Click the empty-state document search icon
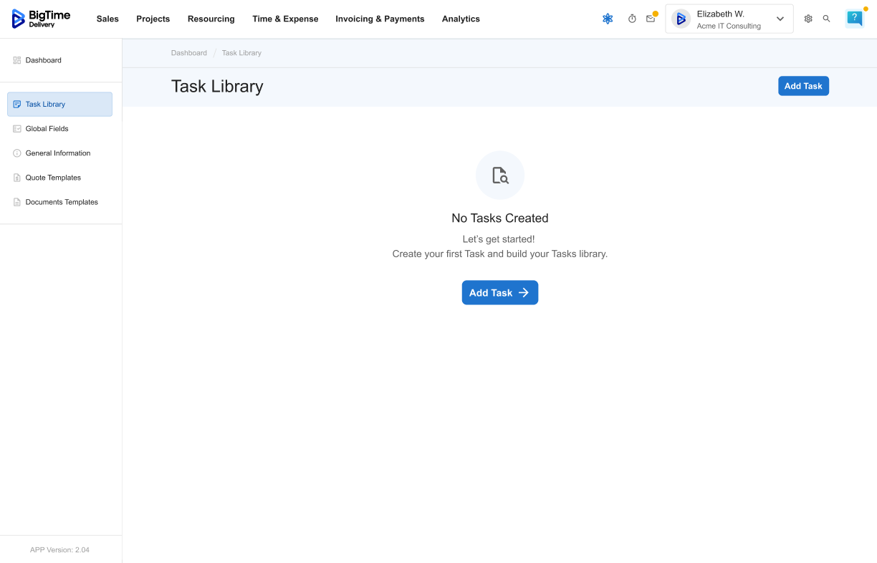Viewport: 877px width, 563px height. [x=500, y=175]
